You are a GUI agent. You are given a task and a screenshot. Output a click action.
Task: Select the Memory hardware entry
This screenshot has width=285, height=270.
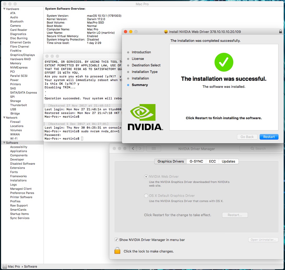(x=16, y=63)
